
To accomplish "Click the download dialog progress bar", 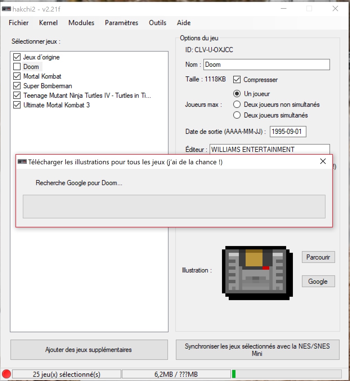I will [174, 207].
